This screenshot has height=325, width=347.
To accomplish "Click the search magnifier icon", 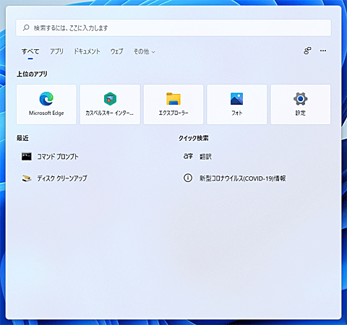I will (26, 27).
